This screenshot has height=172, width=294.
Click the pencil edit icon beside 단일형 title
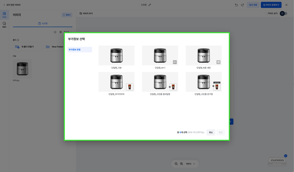pos(150,5)
